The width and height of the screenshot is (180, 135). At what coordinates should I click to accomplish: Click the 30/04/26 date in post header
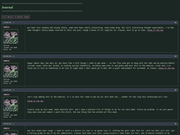pos(8,90)
